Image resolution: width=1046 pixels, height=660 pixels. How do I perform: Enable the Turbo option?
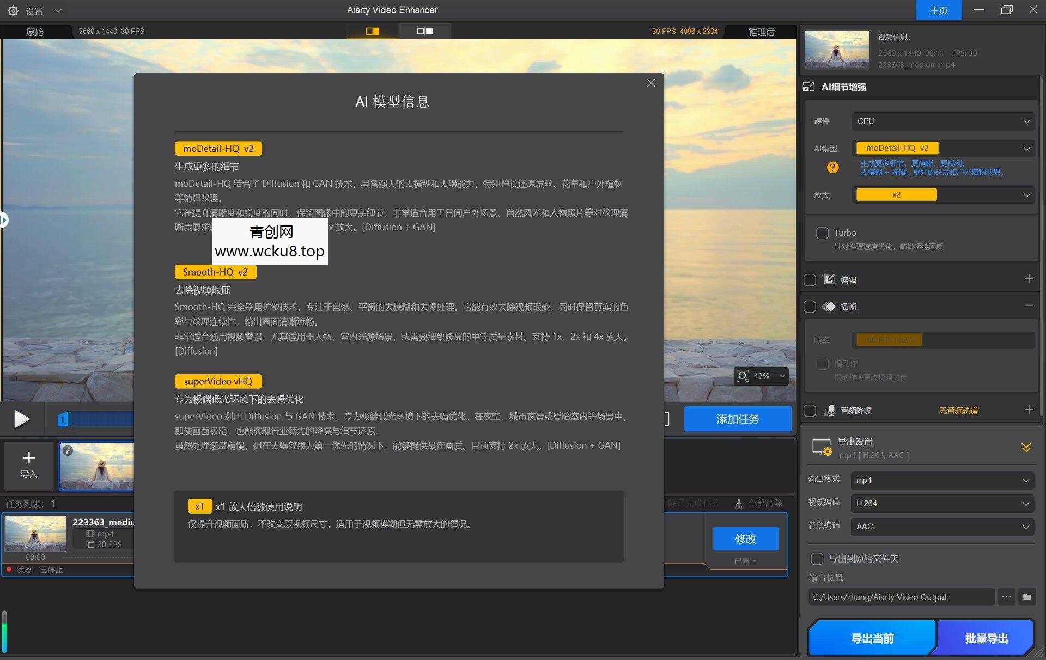[x=823, y=233]
